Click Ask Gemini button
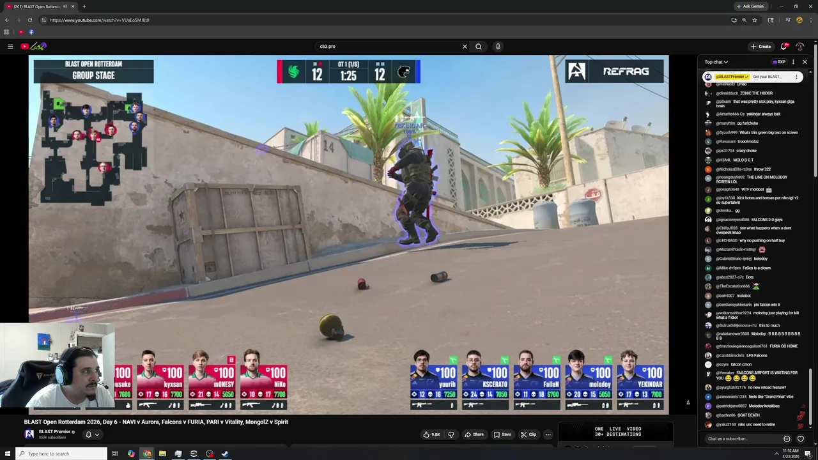818x460 pixels. (750, 6)
